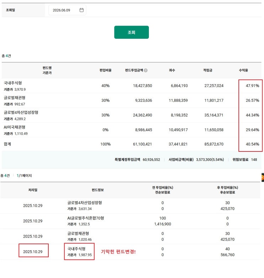This screenshot has height=278, width=264.
Task: Click the 펀드투입금액 help question-mark icon
Action: 146,70
